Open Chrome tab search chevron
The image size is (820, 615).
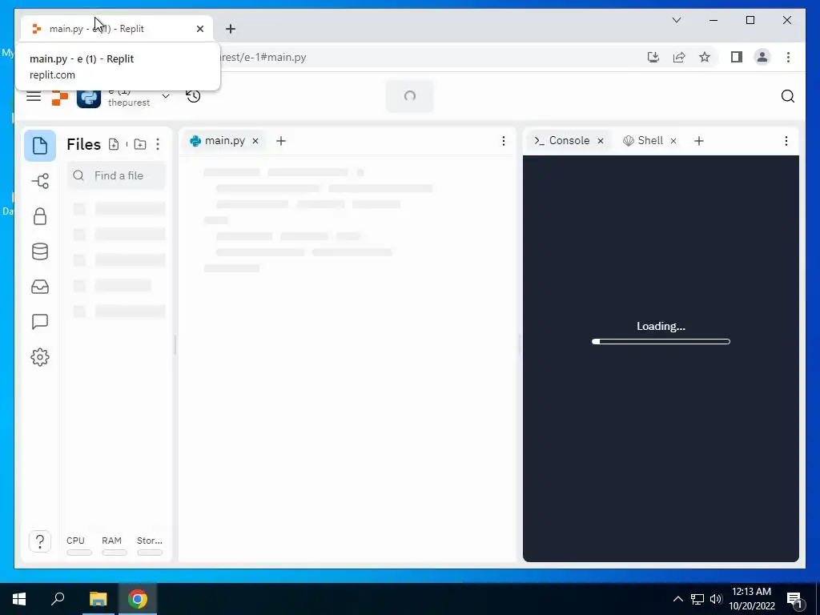coord(676,20)
